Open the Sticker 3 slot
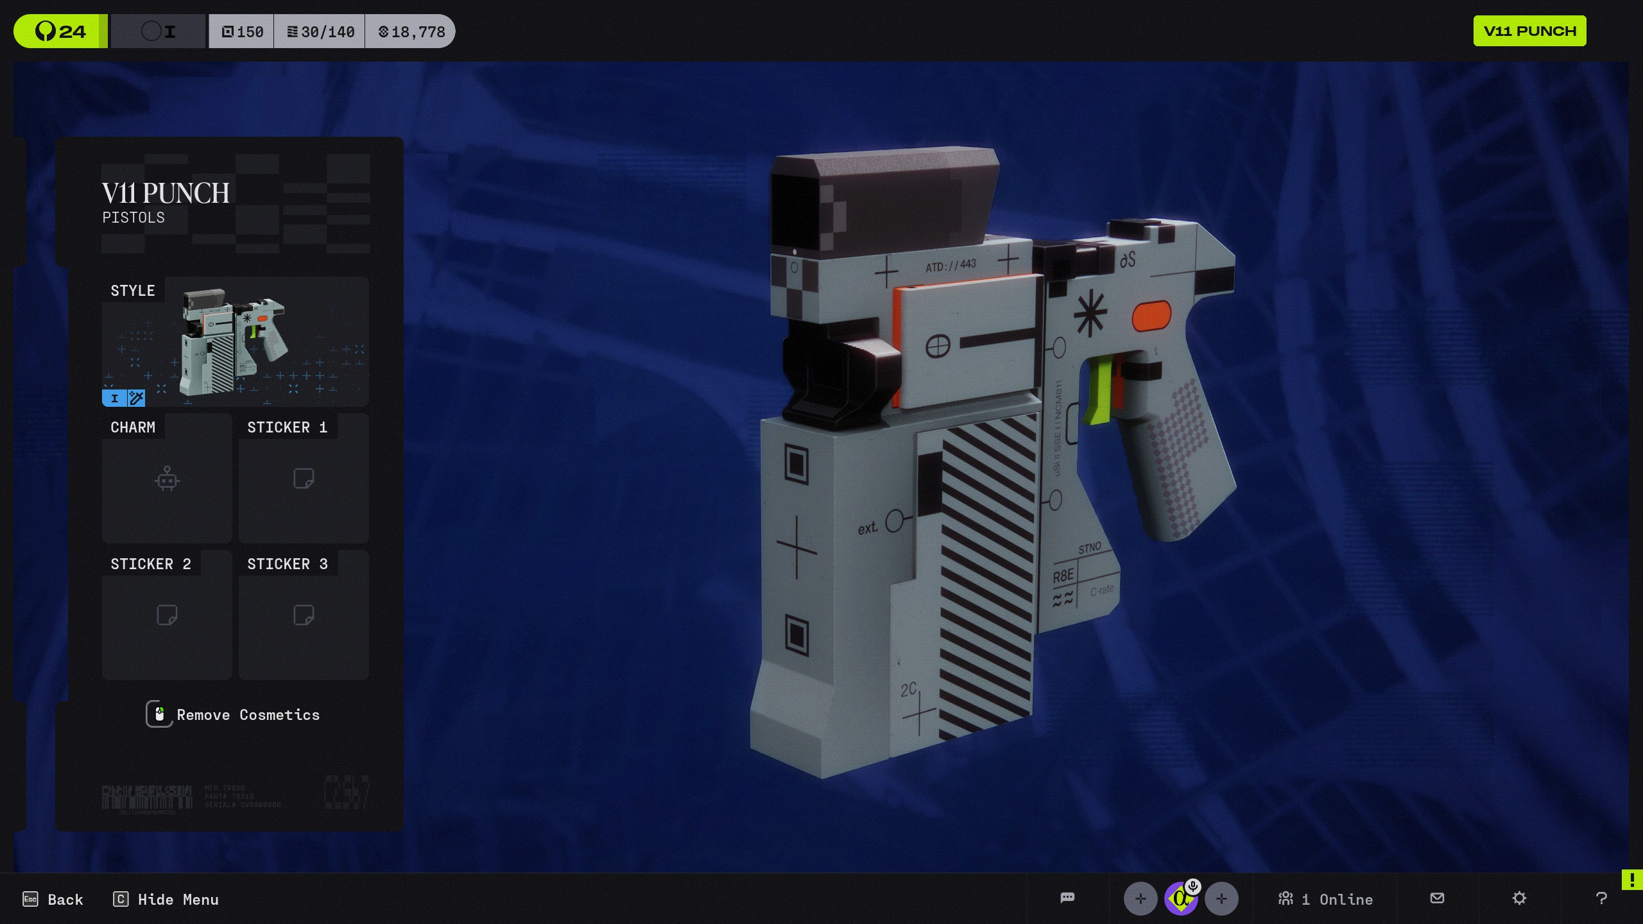This screenshot has height=924, width=1643. 303,617
